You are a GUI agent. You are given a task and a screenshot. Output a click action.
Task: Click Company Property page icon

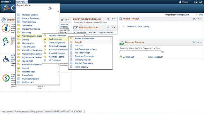(x=71, y=60)
